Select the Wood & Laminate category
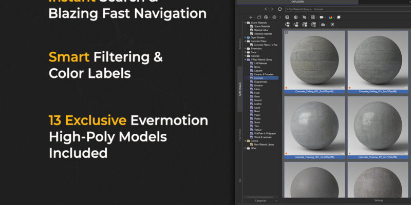This screenshot has width=411, height=205. point(263,137)
